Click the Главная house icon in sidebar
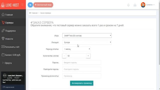160x90 pixels. (x=3, y=14)
